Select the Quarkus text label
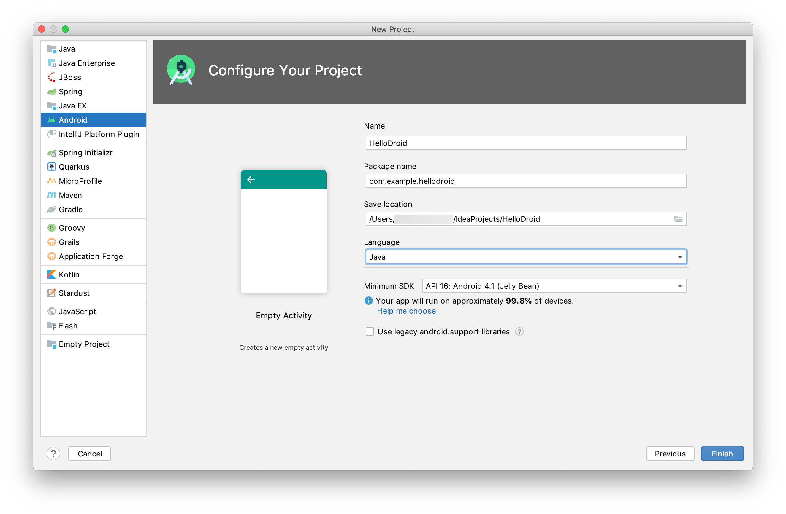This screenshot has width=786, height=514. click(x=74, y=167)
